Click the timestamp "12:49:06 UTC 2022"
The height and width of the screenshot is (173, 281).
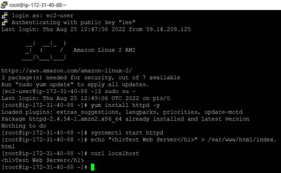110,98
